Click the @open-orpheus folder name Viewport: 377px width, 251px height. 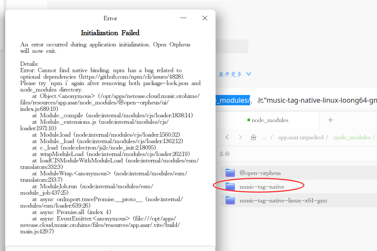click(x=260, y=173)
